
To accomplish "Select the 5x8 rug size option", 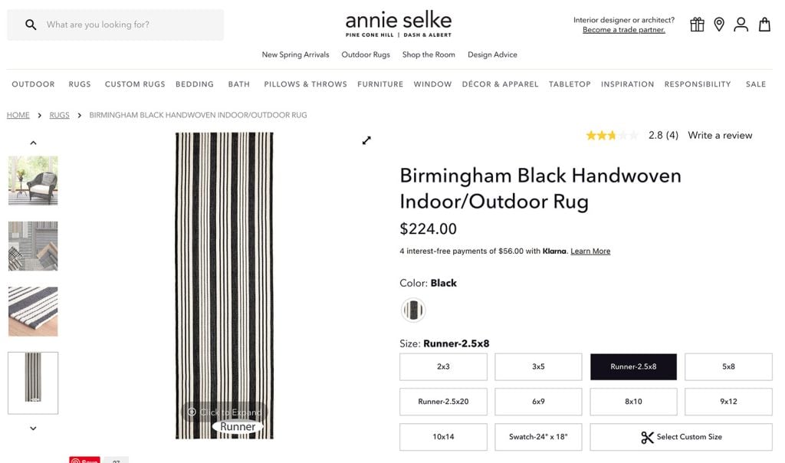I will (728, 366).
